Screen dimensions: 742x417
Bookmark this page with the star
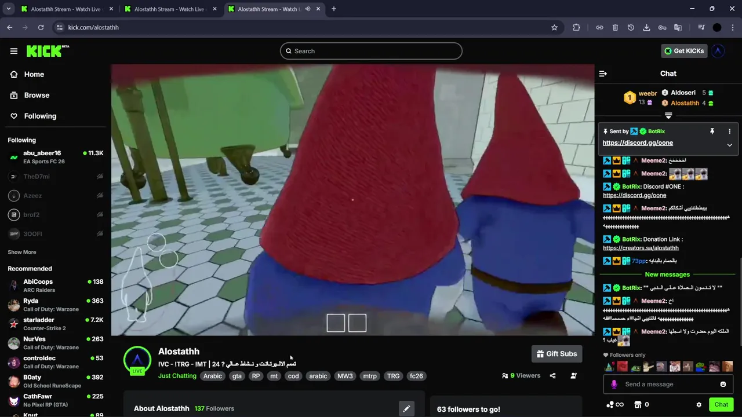point(554,27)
